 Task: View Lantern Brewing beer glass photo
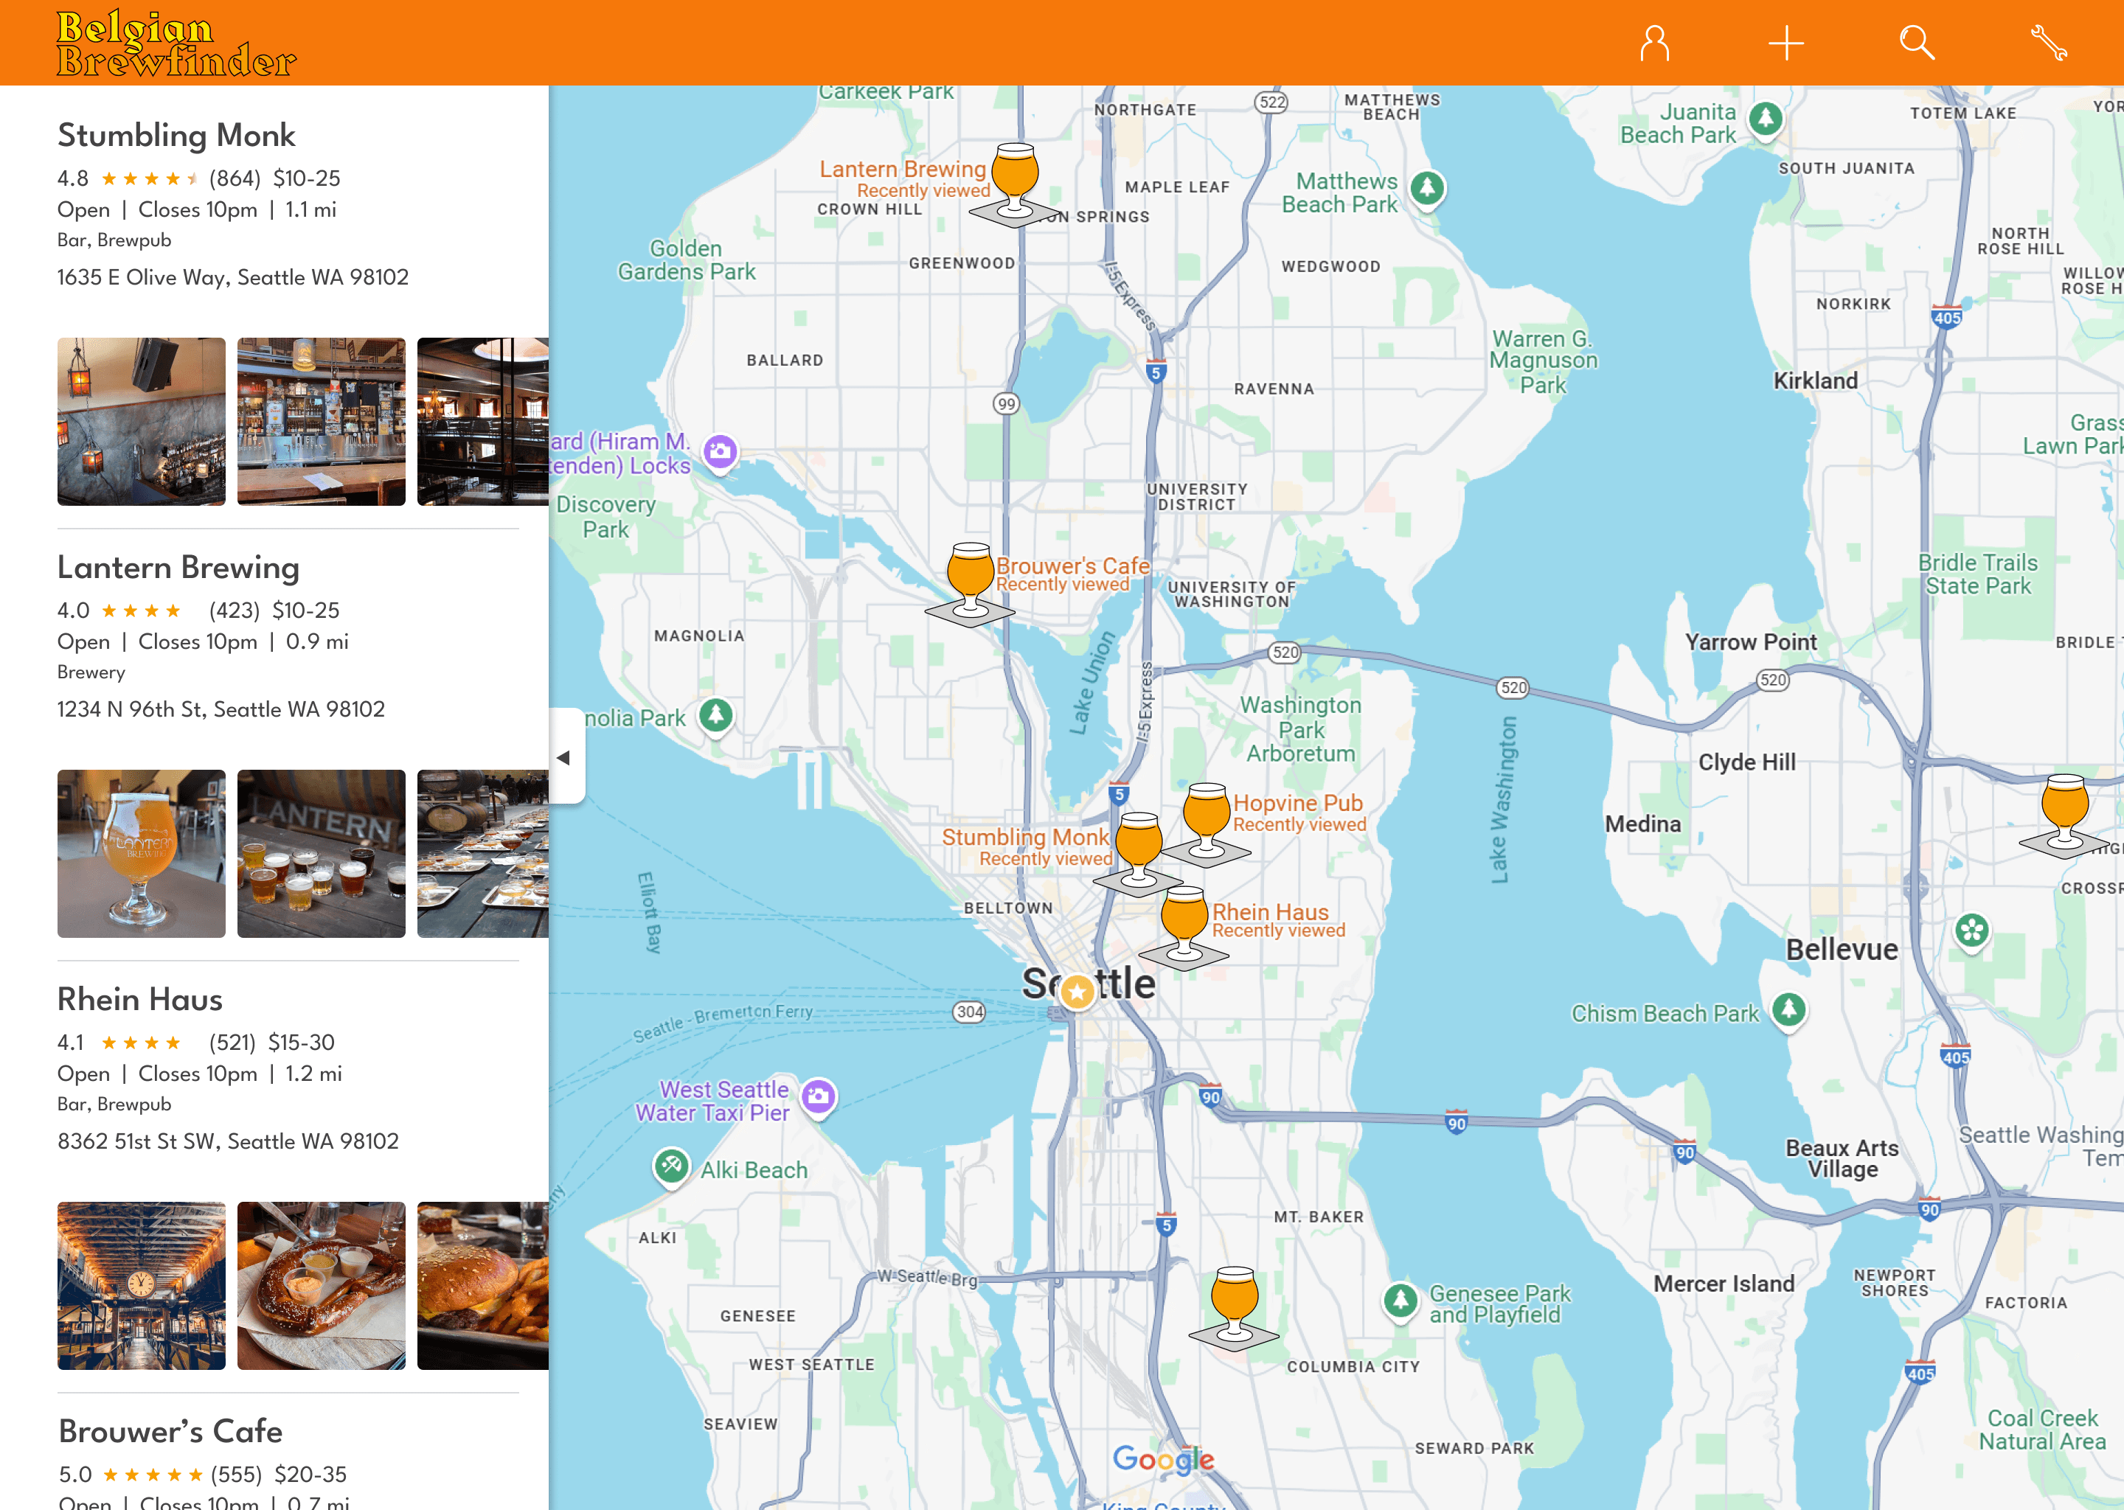[142, 852]
